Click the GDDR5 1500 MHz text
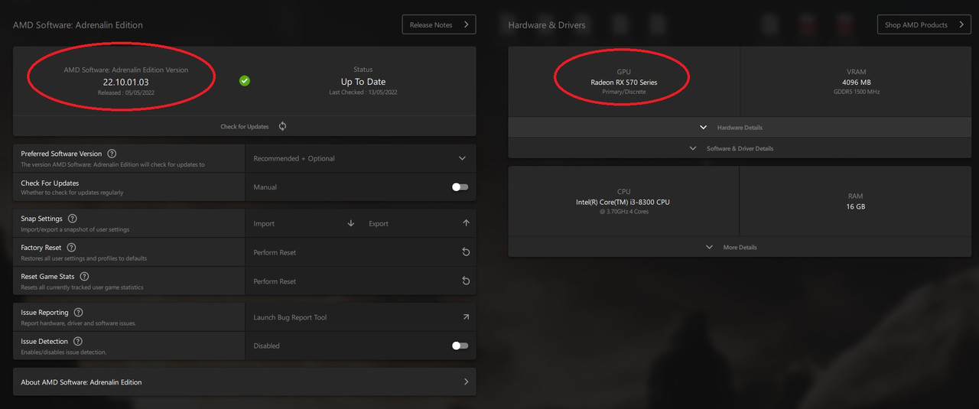This screenshot has width=979, height=409. 857,92
